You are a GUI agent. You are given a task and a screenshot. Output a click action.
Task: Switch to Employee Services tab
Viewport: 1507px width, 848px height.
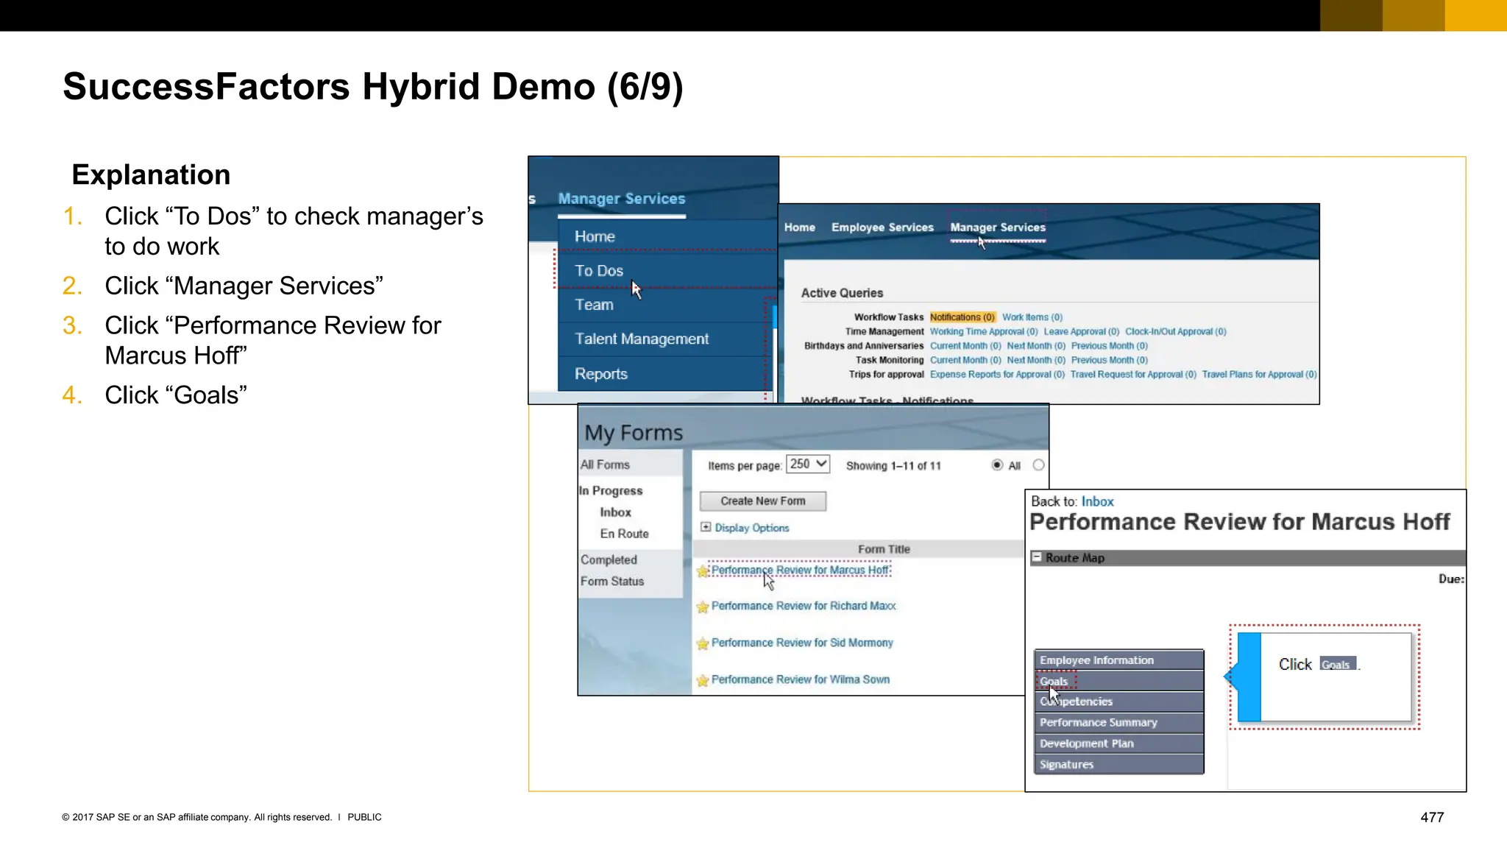[x=882, y=227]
